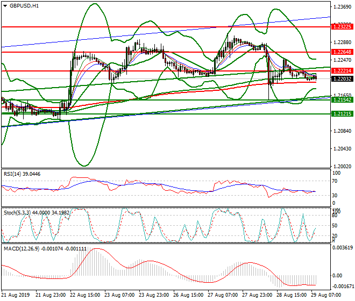This screenshot has width=355, height=301.
Task: Click the 26 Aug 15:00 time axis label
Action: pos(188,295)
